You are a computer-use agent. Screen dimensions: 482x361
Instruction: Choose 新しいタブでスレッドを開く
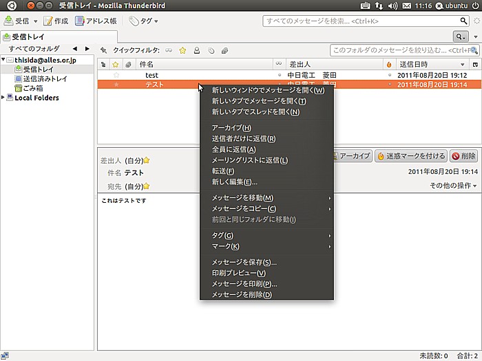click(267, 111)
